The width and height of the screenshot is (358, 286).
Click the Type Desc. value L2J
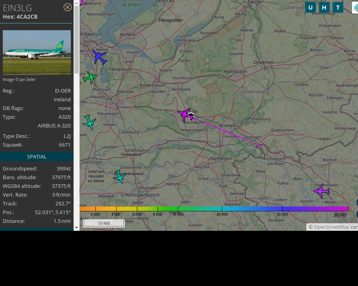click(x=67, y=136)
